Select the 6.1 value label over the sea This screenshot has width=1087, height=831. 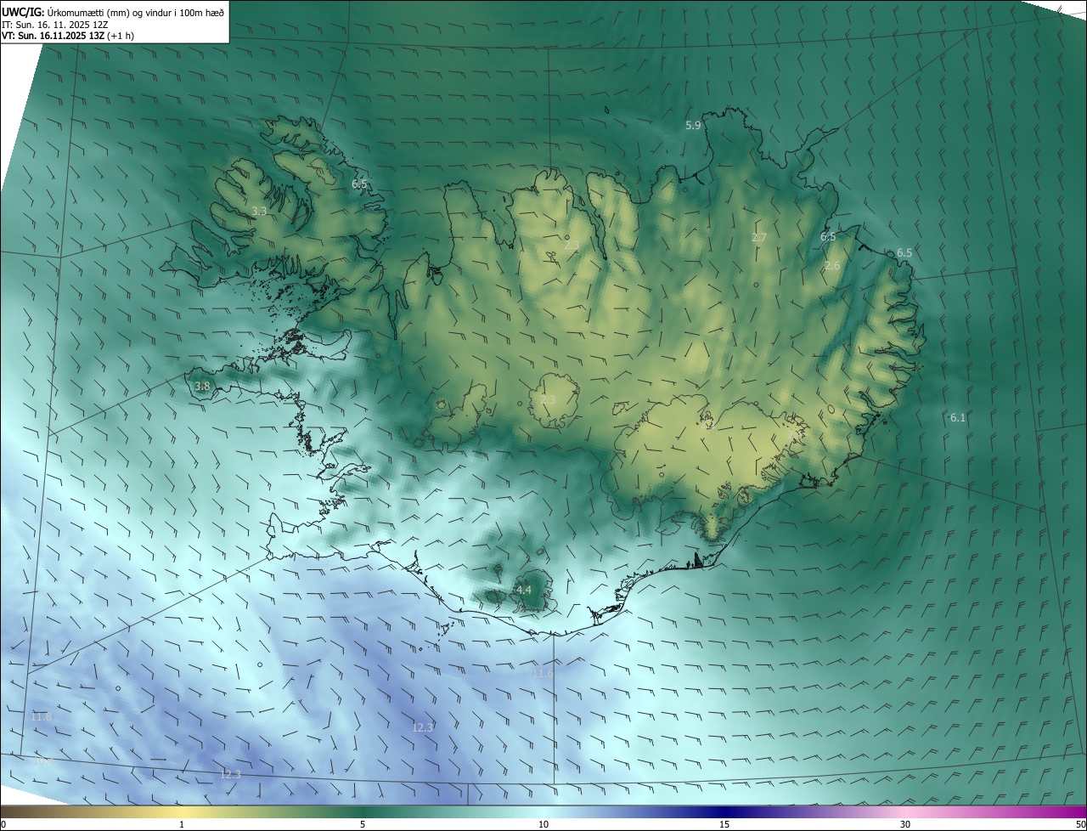coord(957,417)
